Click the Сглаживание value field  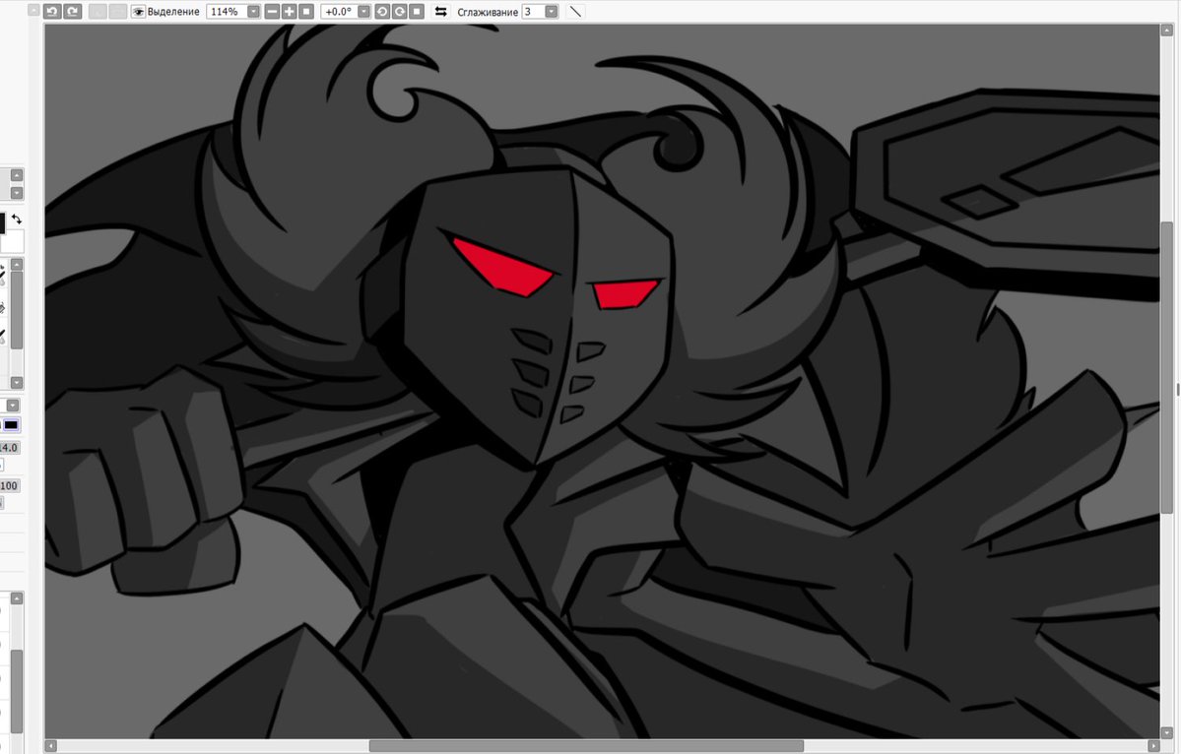(x=533, y=11)
